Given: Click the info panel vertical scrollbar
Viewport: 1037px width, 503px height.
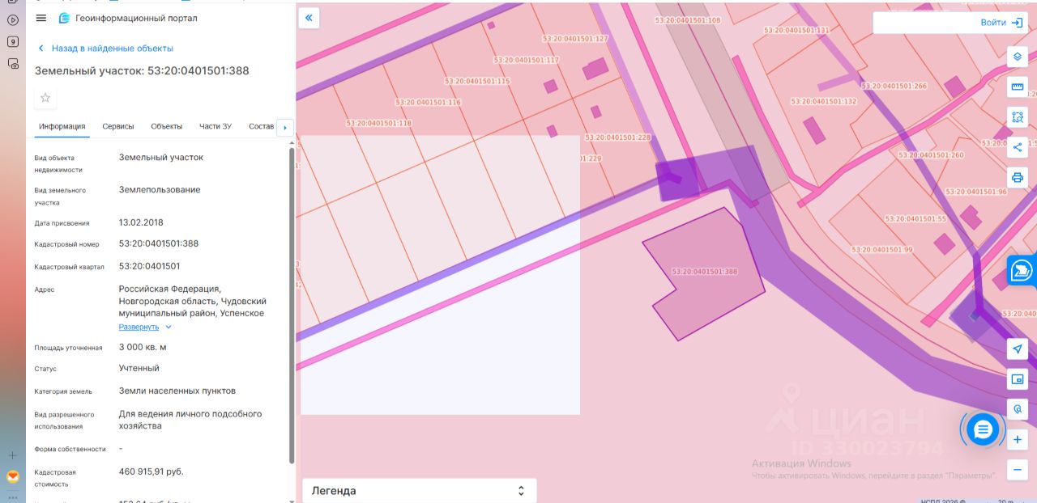Looking at the screenshot, I should coord(292,305).
